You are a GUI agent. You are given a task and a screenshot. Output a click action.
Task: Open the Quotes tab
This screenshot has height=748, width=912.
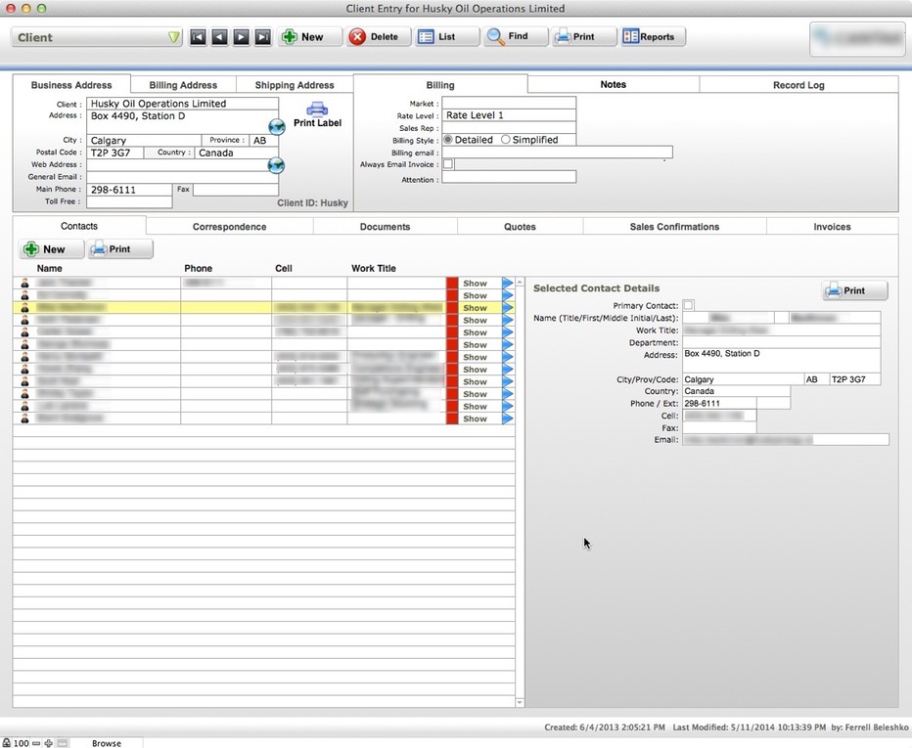tap(520, 227)
